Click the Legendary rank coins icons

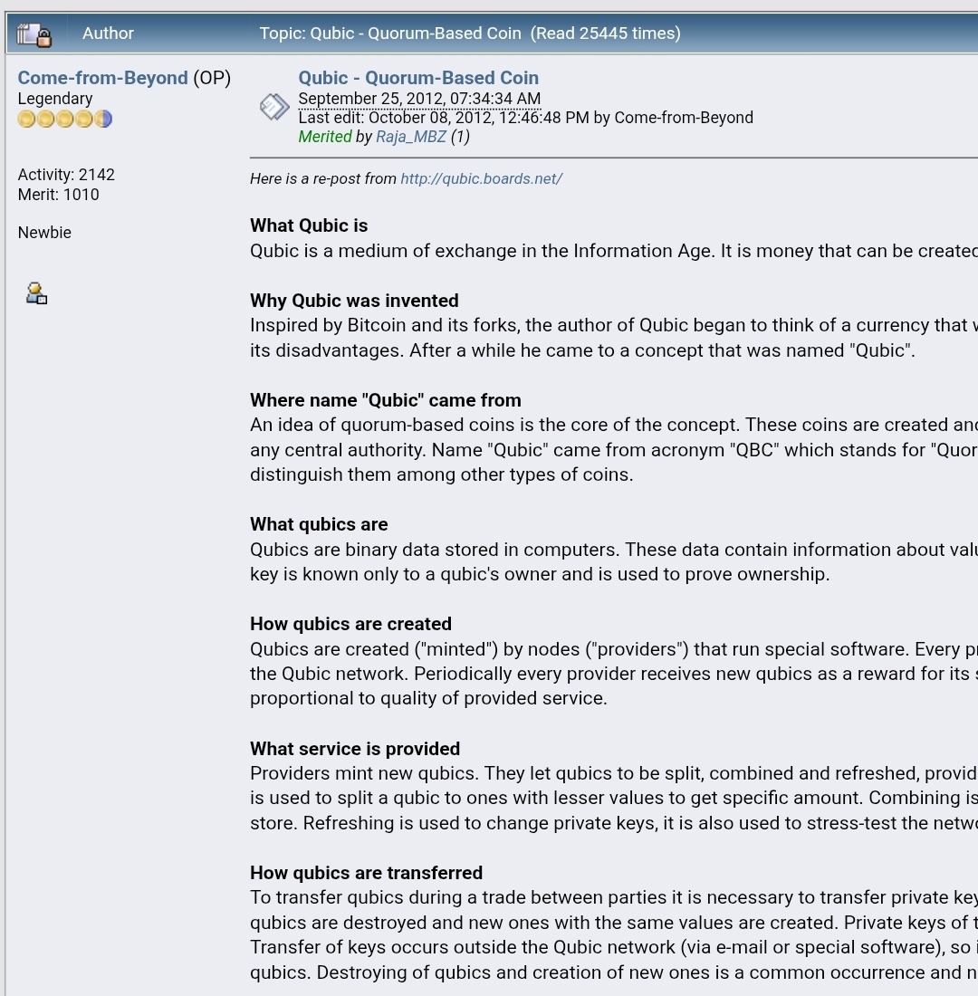point(65,119)
